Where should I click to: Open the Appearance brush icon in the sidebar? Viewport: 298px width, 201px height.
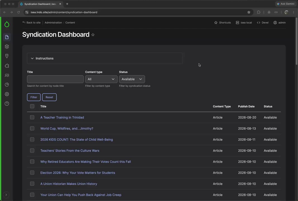click(7, 56)
